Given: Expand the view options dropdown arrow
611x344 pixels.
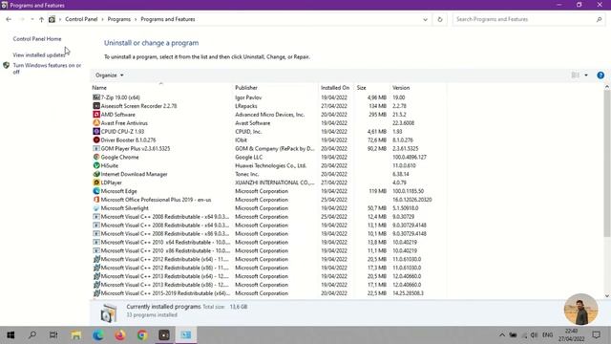Looking at the screenshot, I should click(586, 75).
